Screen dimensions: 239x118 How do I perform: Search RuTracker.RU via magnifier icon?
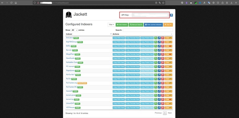click(155, 87)
